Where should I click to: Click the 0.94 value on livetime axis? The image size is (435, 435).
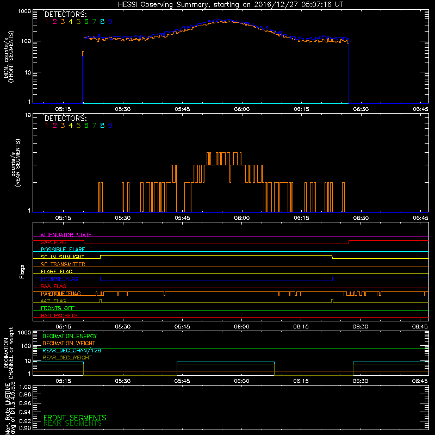point(25,412)
